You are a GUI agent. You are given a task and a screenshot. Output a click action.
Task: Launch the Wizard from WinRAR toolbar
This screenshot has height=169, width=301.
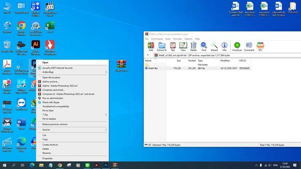(214, 46)
